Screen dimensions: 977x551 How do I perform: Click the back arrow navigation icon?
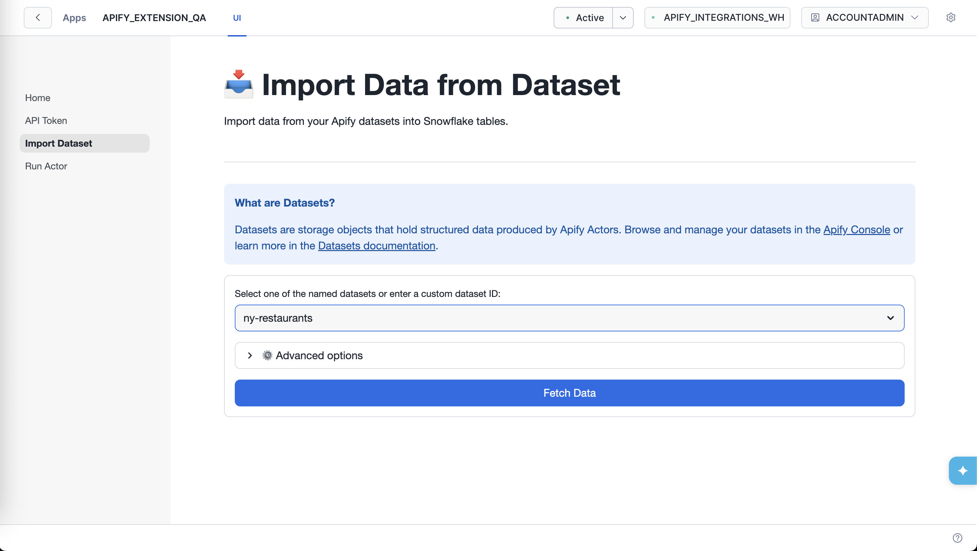37,17
